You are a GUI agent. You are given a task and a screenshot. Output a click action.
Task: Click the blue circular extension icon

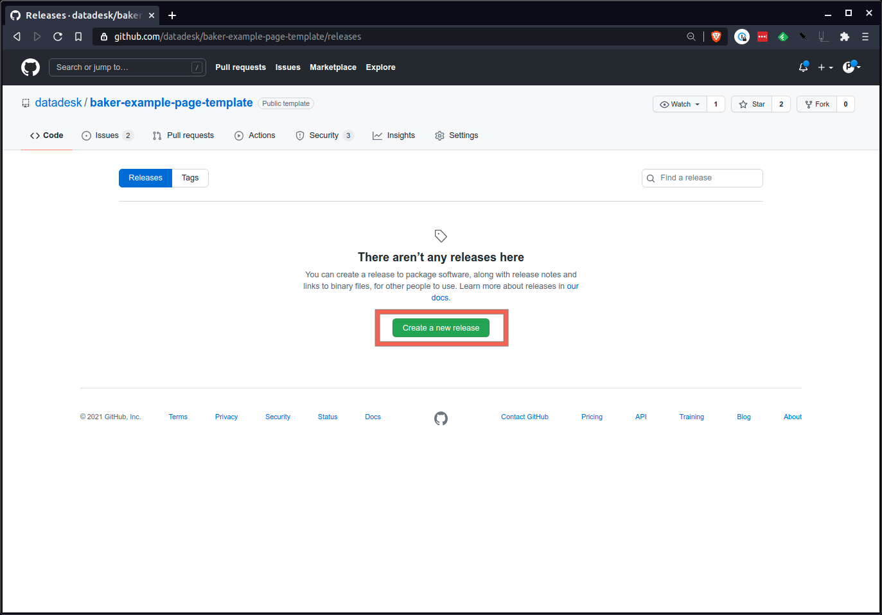[742, 37]
